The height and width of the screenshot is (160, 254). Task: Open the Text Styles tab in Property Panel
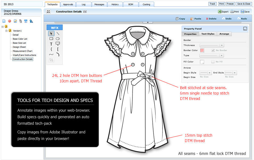(208, 34)
